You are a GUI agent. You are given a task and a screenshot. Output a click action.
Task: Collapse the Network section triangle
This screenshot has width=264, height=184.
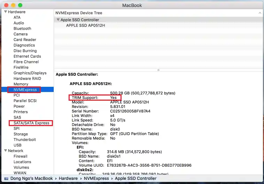(6, 151)
